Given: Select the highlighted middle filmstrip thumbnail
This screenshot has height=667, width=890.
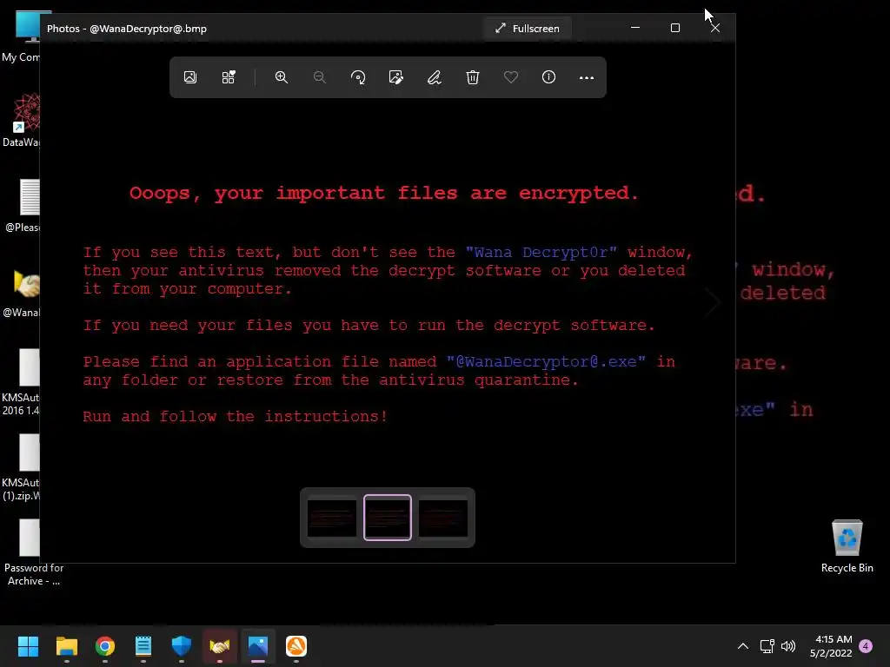Looking at the screenshot, I should coord(388,518).
